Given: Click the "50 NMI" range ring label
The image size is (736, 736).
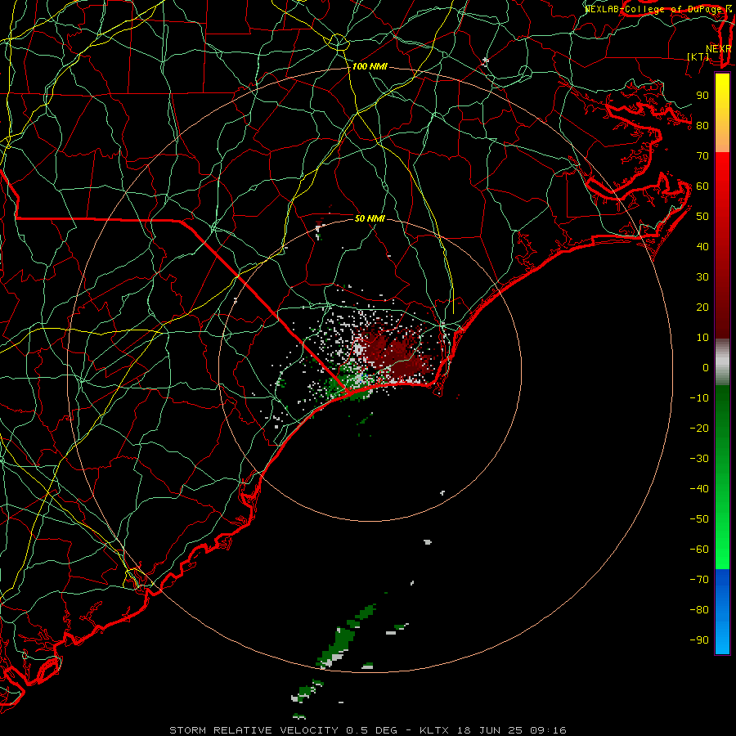Looking at the screenshot, I should (x=370, y=218).
